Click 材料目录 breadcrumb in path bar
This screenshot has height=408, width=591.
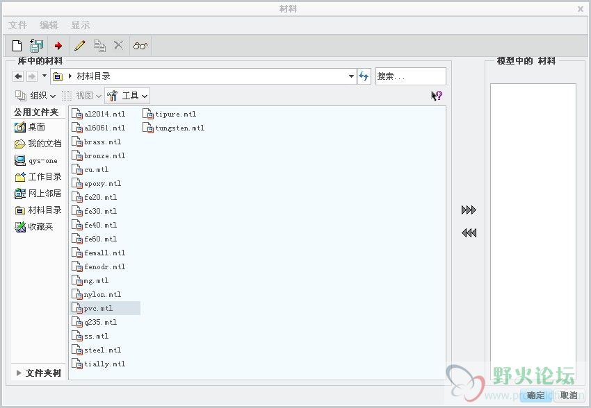(x=93, y=76)
